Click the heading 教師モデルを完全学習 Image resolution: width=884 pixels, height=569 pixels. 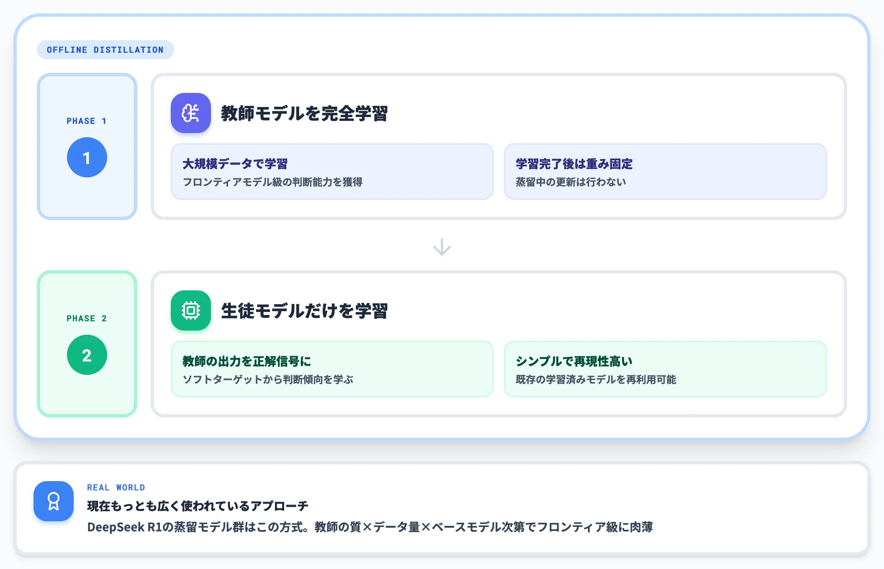(x=304, y=113)
